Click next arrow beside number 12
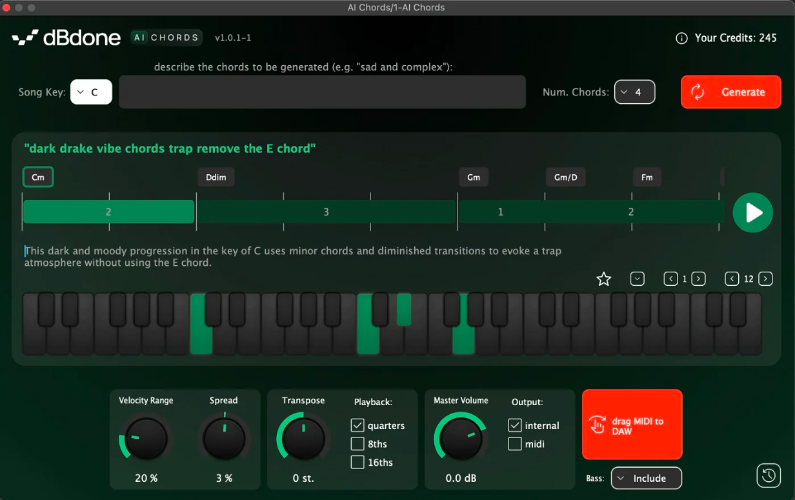 coord(765,279)
